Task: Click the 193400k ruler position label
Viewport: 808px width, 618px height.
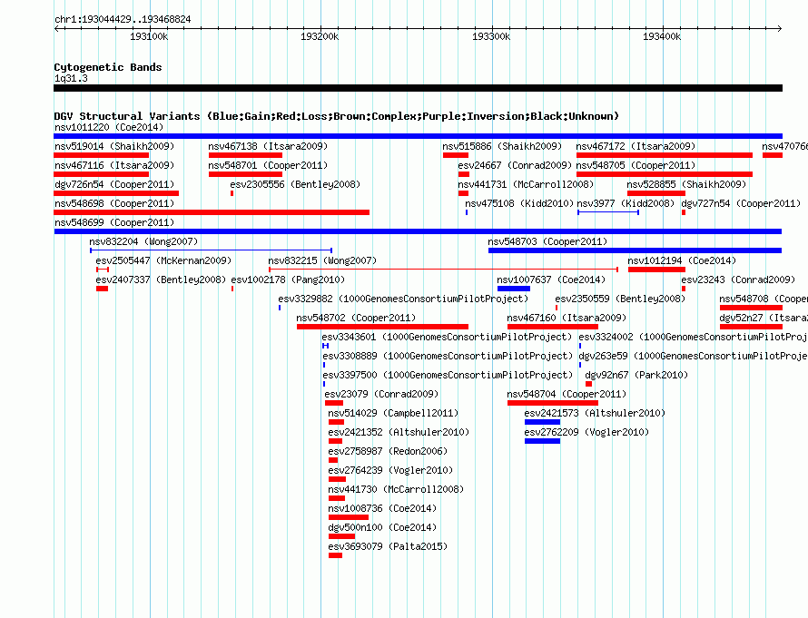Action: [662, 36]
